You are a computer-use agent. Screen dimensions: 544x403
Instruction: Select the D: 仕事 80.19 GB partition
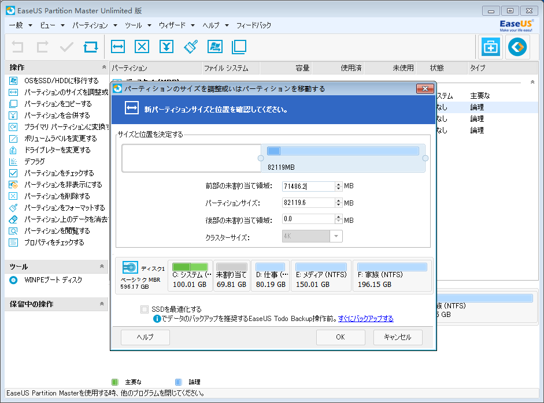271,276
